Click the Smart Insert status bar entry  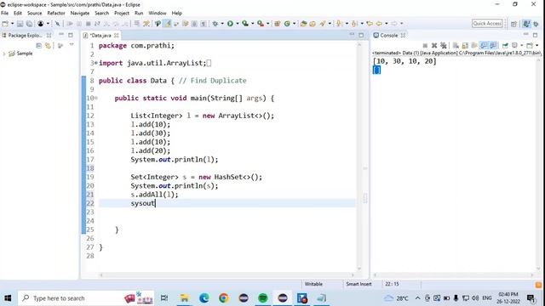pos(359,284)
